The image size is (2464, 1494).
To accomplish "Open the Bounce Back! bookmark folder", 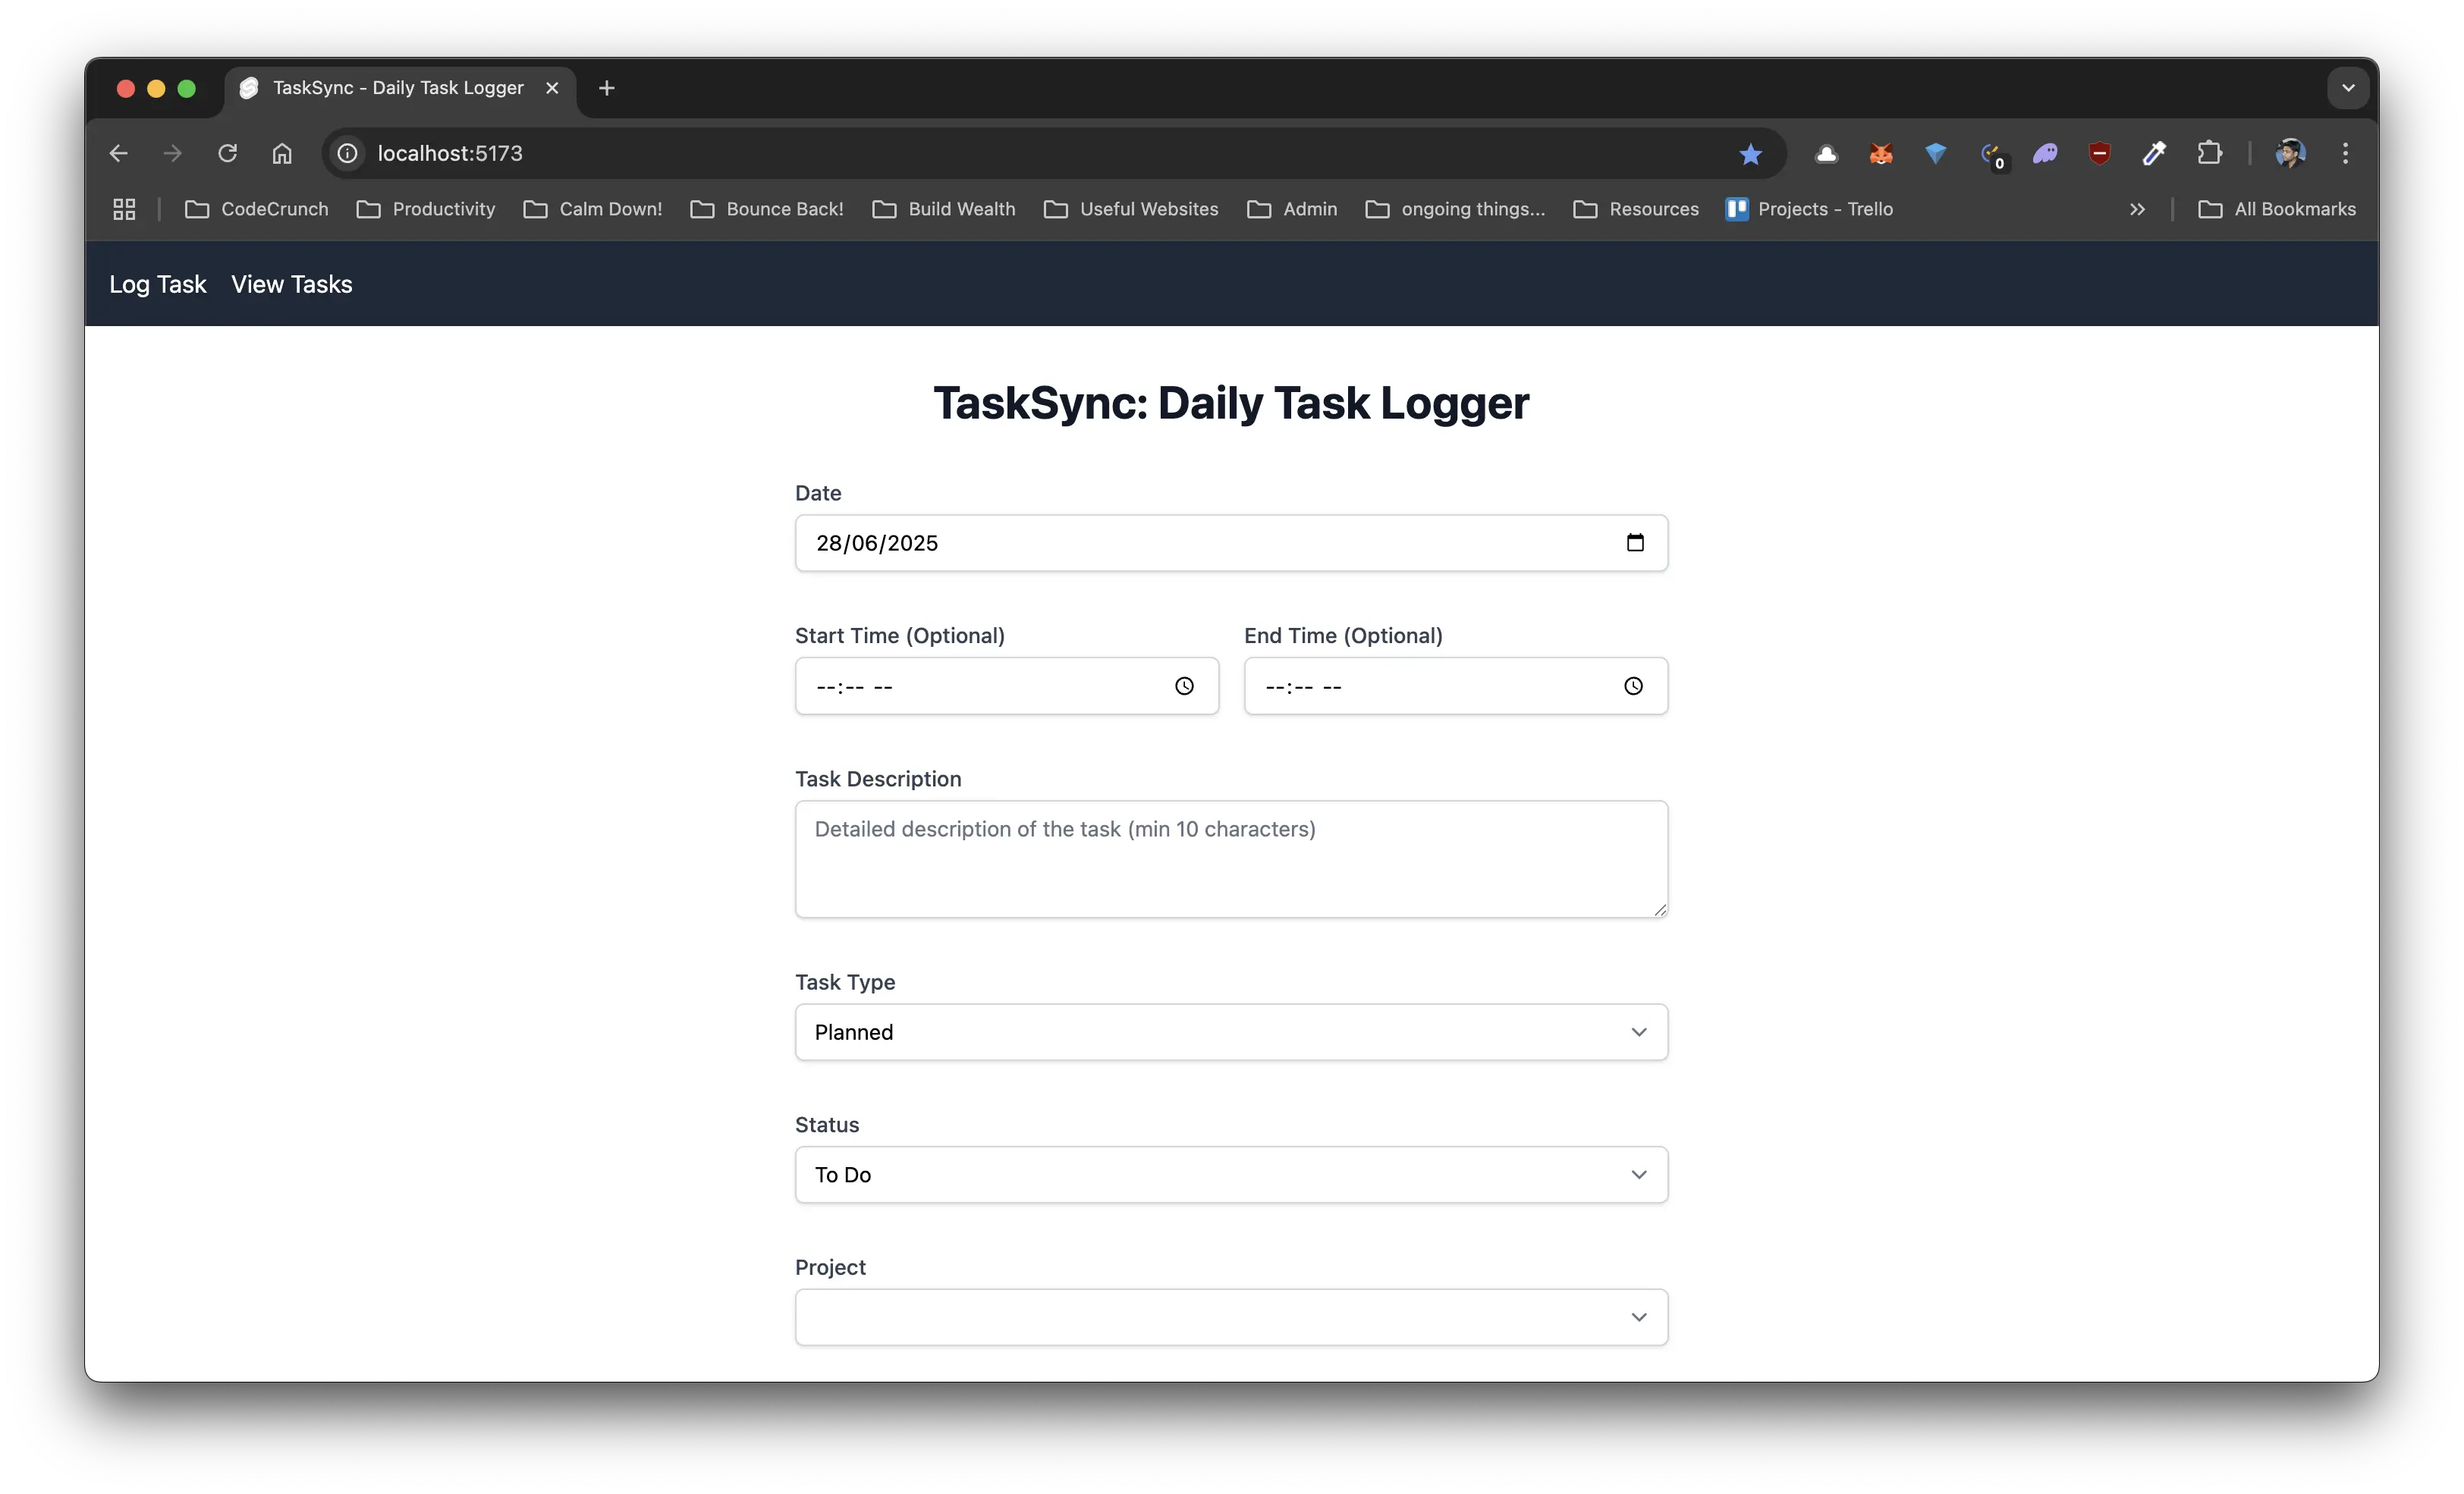I will point(767,209).
